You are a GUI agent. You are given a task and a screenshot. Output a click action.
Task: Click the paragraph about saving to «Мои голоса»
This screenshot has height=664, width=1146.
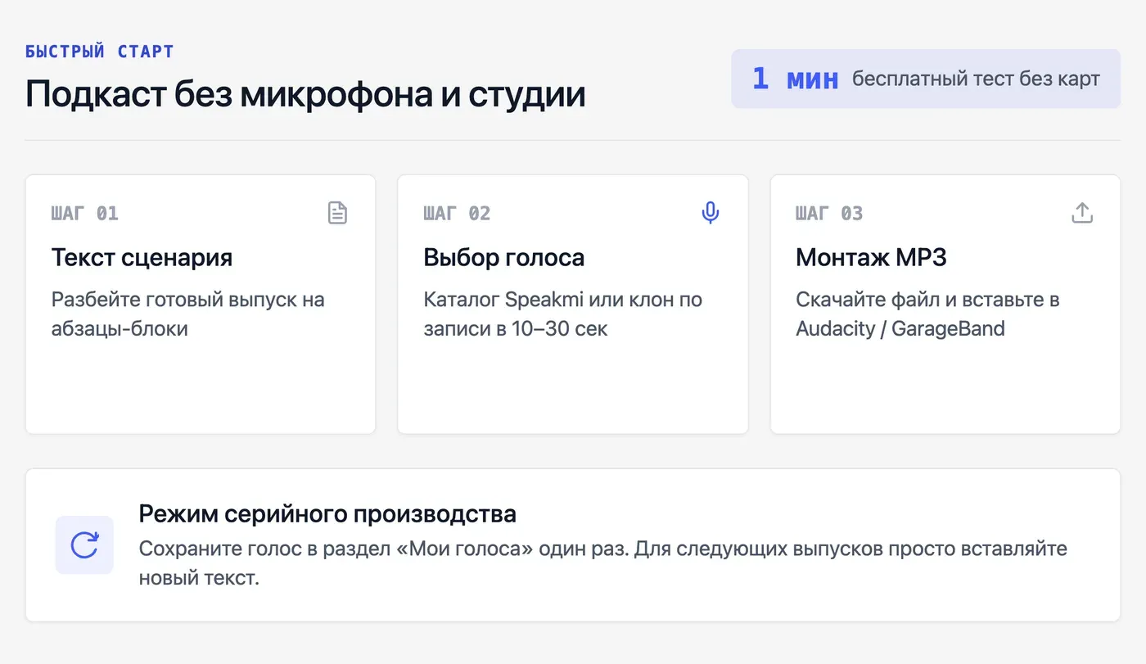[603, 563]
